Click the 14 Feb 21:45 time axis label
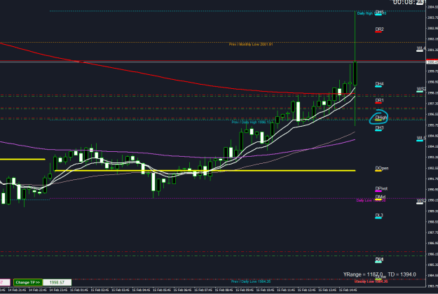The image size is (438, 294). point(17,290)
